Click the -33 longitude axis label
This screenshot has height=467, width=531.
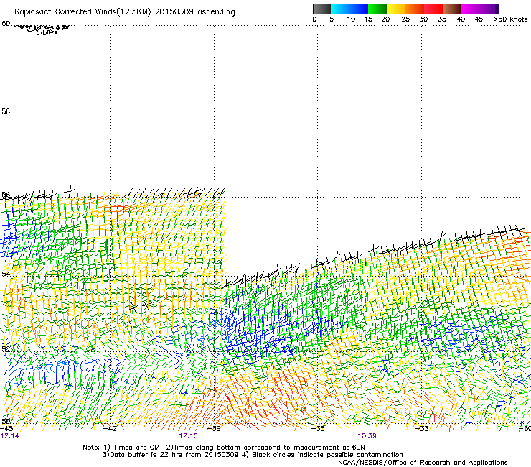coord(422,429)
